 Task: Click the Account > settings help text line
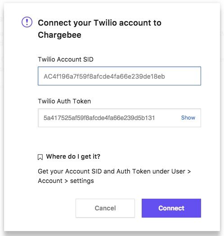pos(66,181)
